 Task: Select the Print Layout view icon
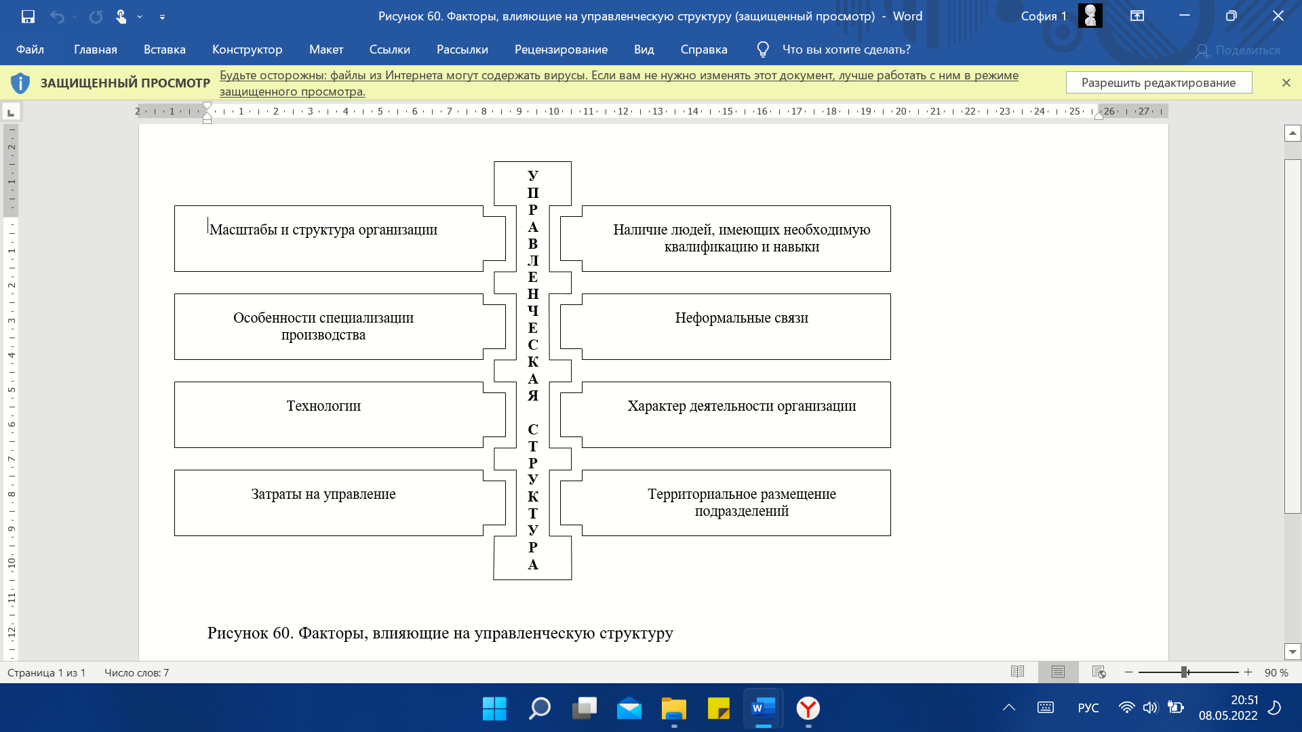[x=1058, y=672]
